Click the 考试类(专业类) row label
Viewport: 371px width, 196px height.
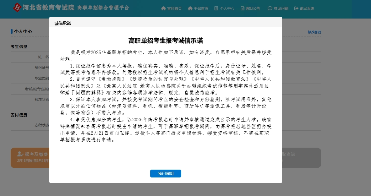click(37, 89)
